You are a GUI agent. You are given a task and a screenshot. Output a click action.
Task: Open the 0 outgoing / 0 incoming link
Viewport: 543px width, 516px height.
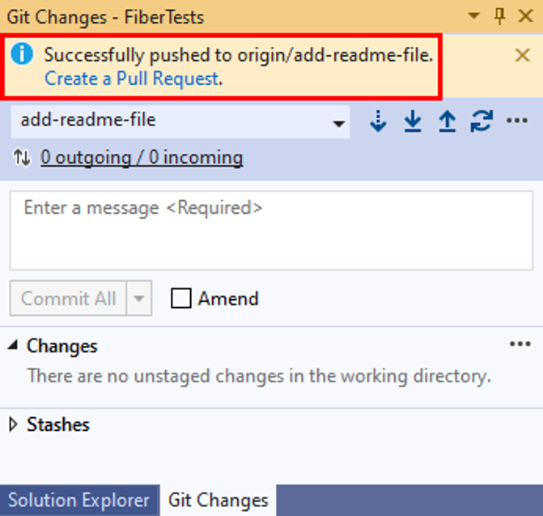pyautogui.click(x=142, y=158)
